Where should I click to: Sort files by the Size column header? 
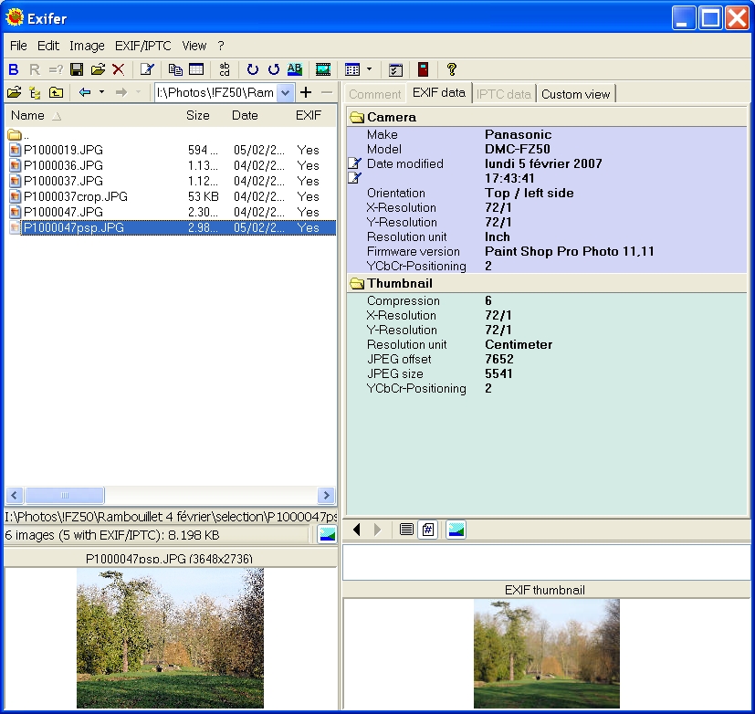[197, 116]
